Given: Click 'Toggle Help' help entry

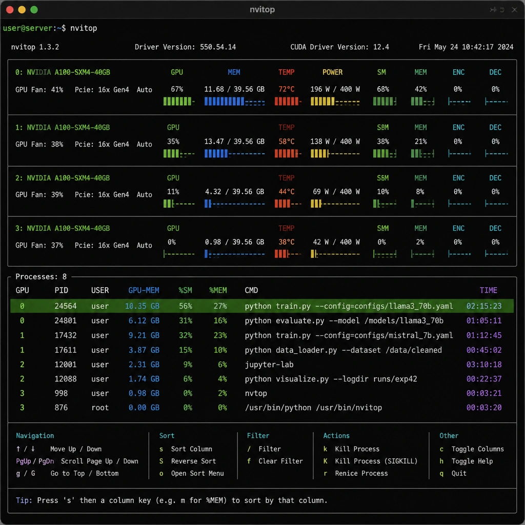Looking at the screenshot, I should click(472, 461).
